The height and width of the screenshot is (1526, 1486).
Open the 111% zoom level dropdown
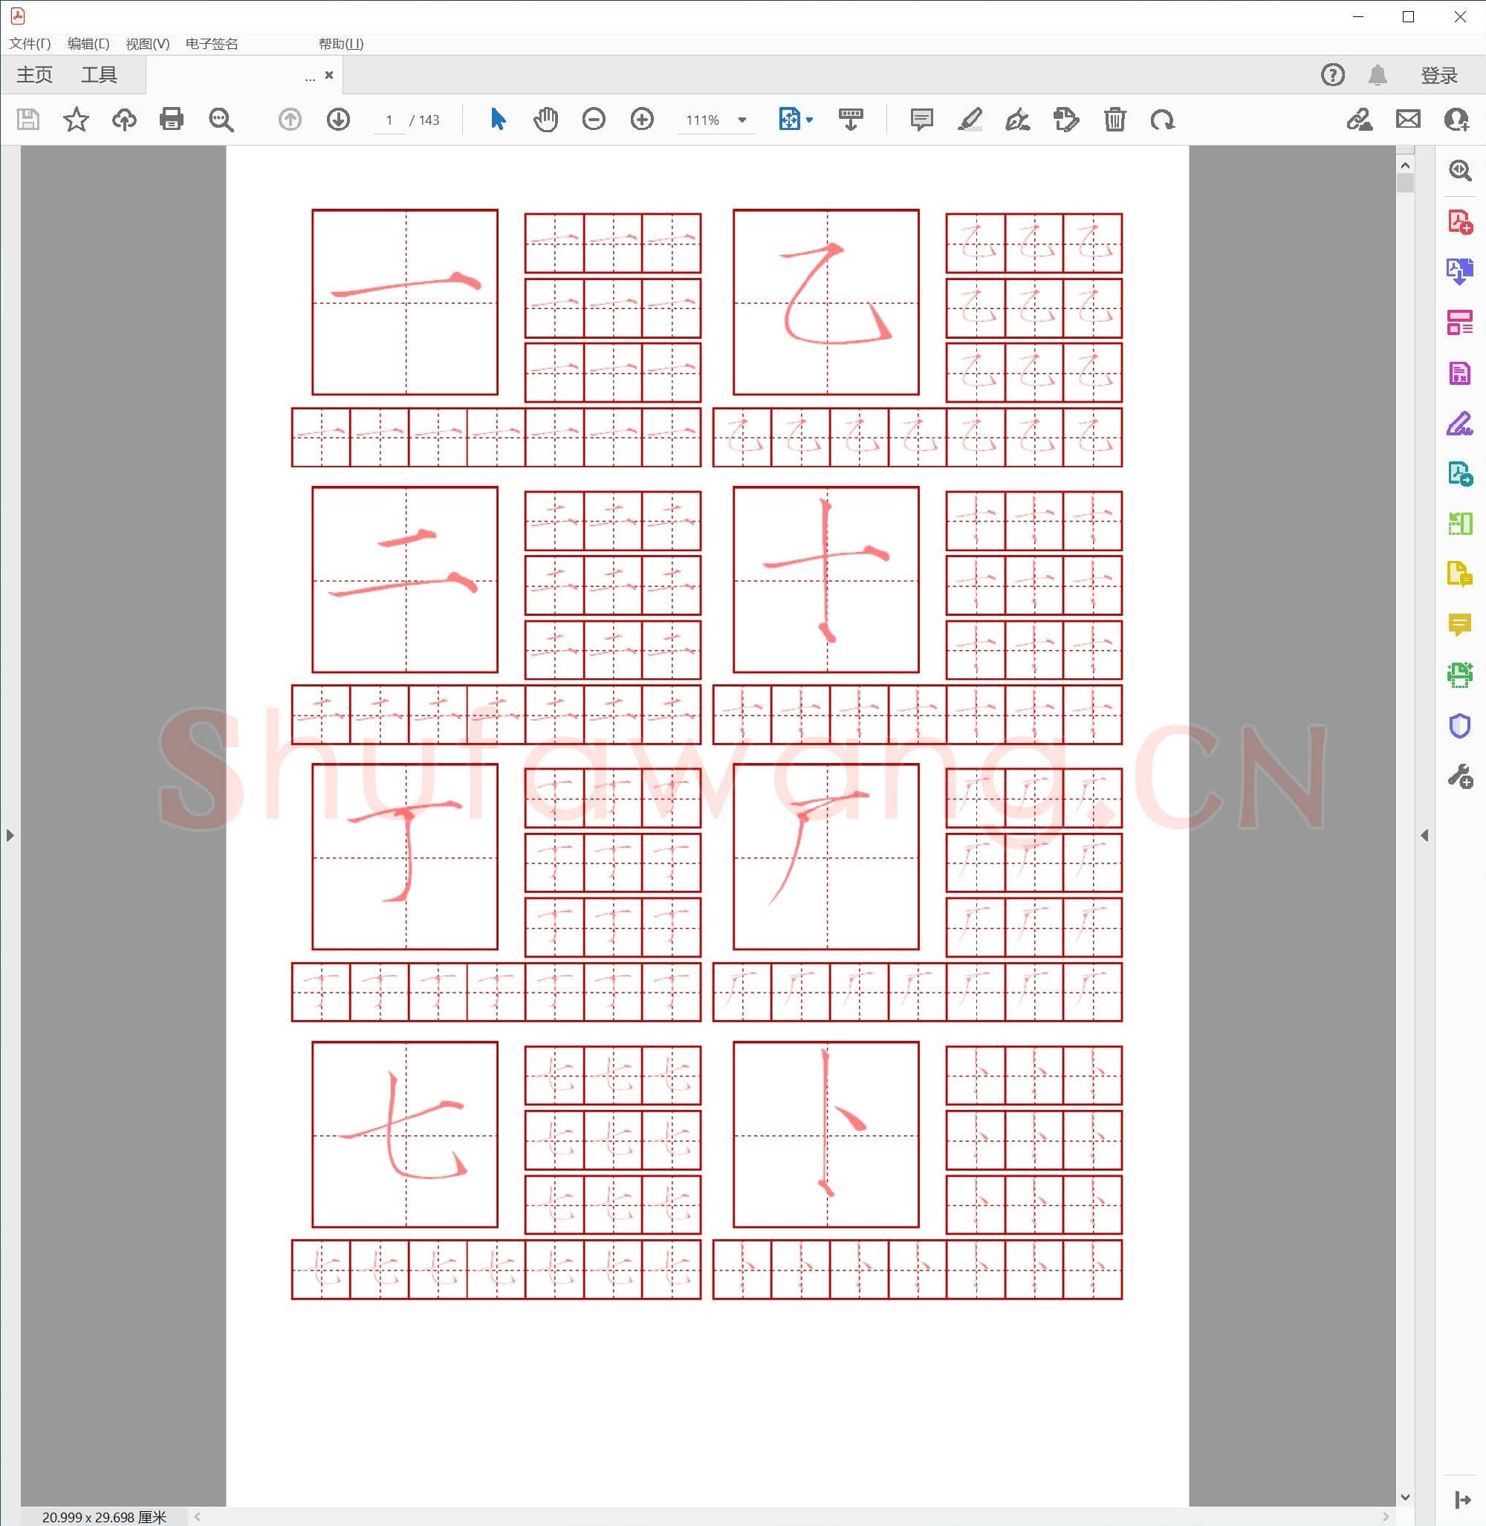[742, 120]
